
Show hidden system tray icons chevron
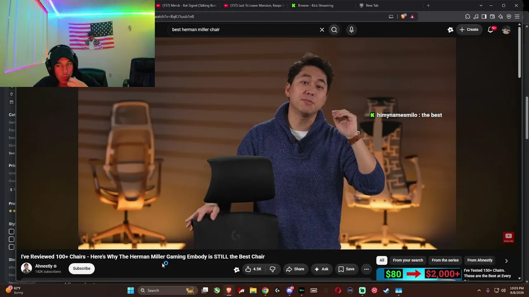[479, 290]
